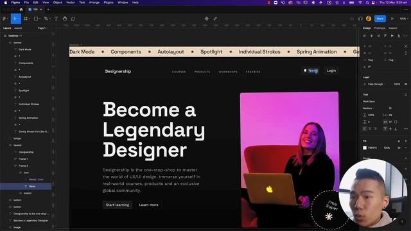
Task: Select the Rectangle shape tool
Action: tap(36, 19)
